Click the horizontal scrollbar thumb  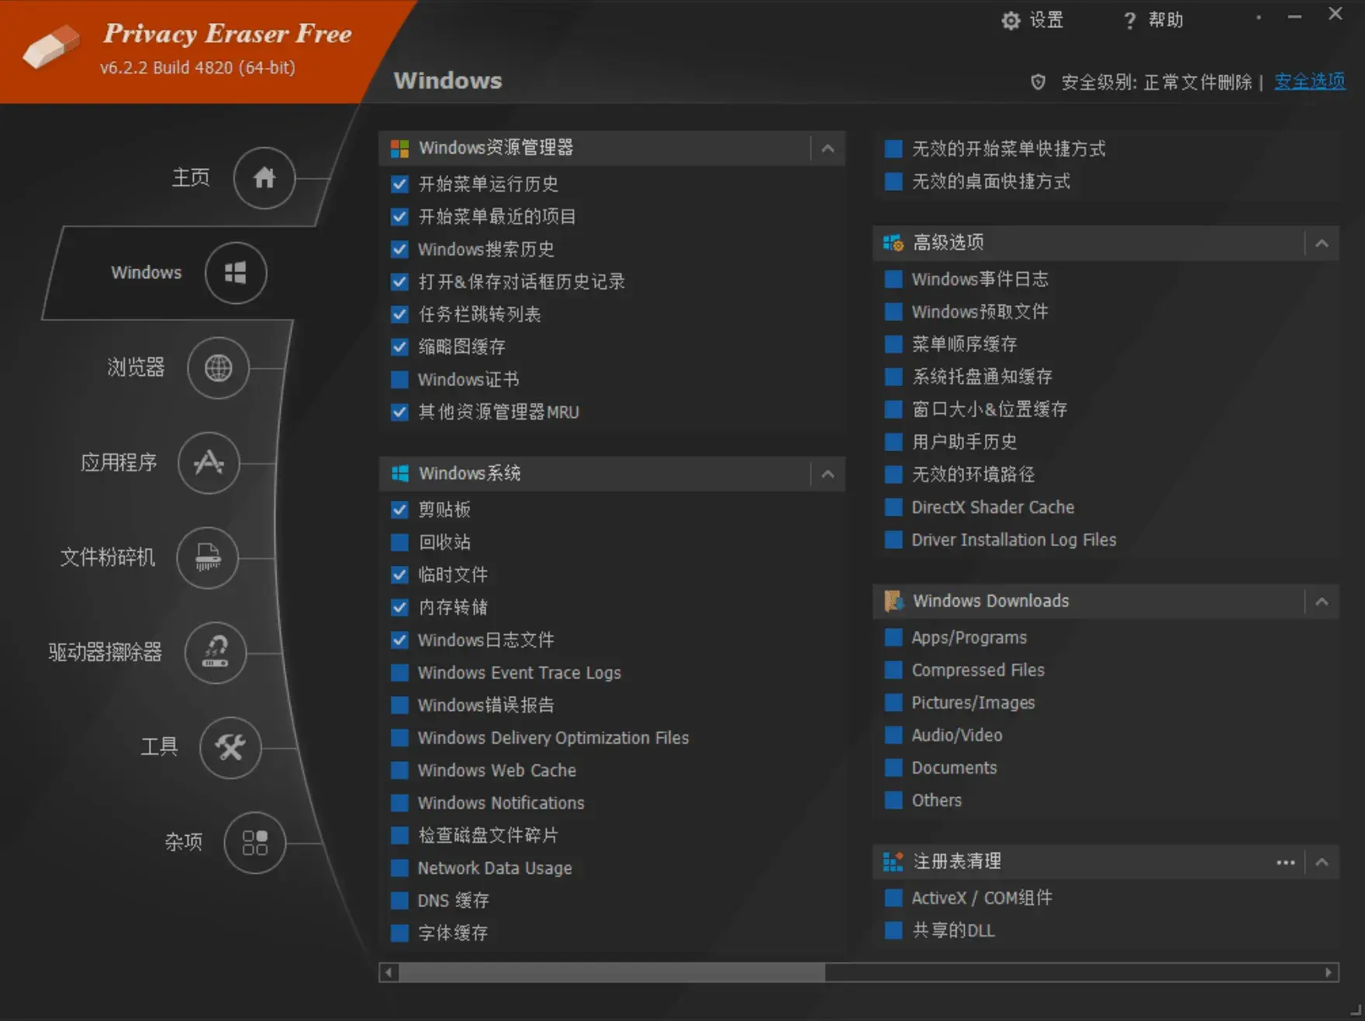coord(612,972)
